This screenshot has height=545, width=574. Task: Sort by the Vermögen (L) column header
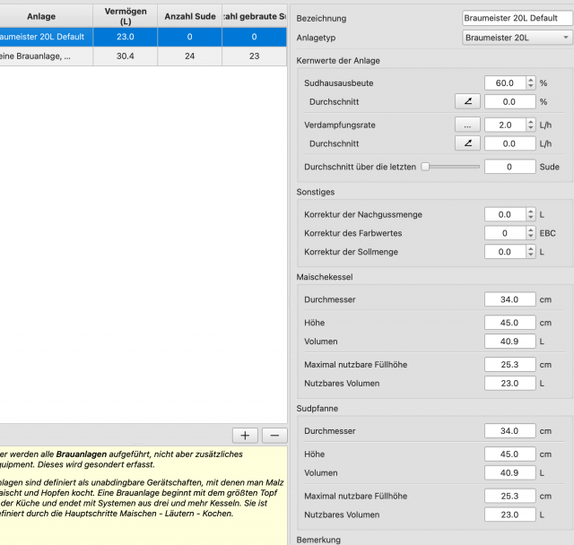click(x=126, y=16)
